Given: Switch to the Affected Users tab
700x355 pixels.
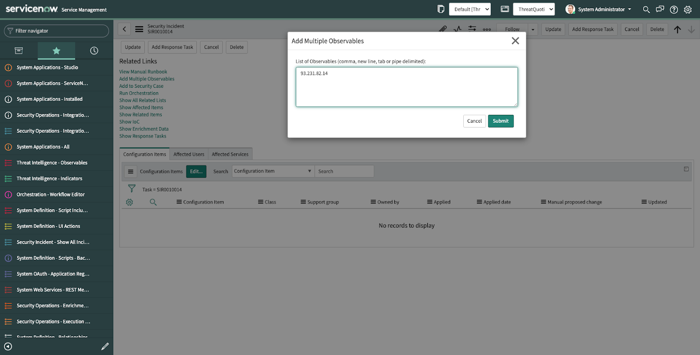Looking at the screenshot, I should [189, 154].
